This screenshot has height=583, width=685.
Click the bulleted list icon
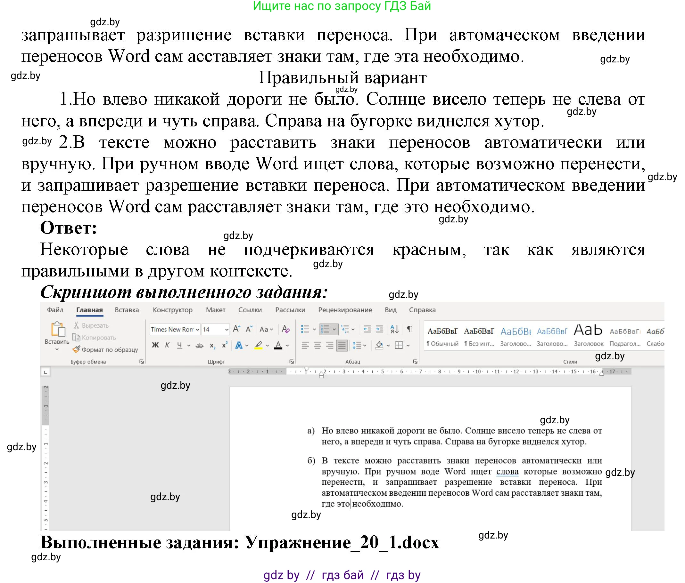tap(305, 329)
